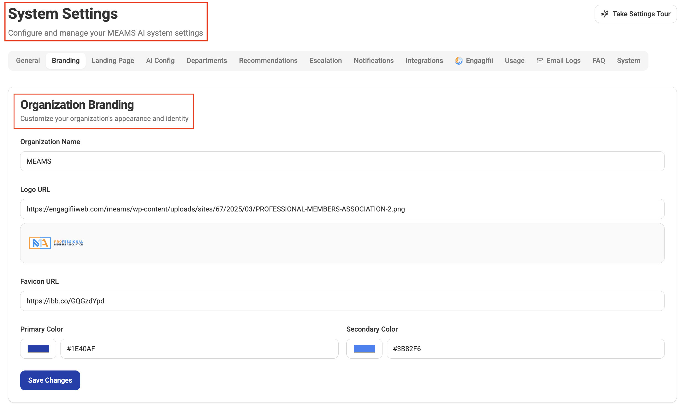The image size is (686, 413).
Task: Switch to the Escalation tab
Action: [x=325, y=61]
